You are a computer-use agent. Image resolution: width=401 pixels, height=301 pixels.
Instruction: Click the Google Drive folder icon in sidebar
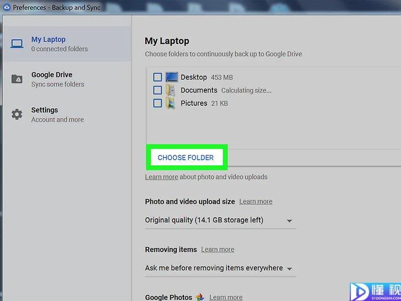pos(17,79)
